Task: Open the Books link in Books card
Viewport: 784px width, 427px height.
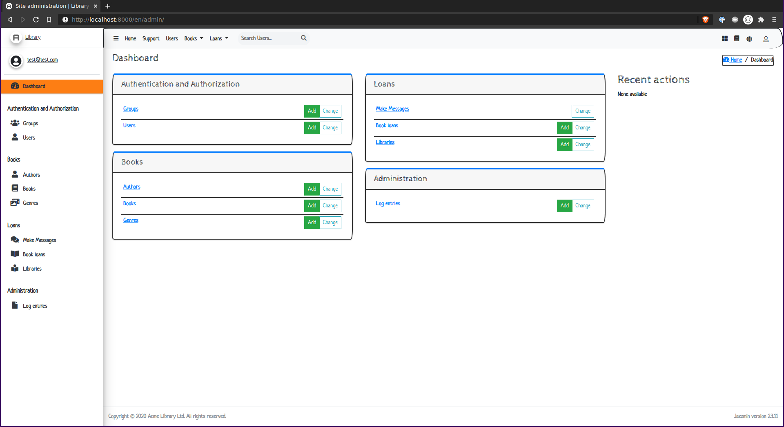Action: [x=129, y=203]
